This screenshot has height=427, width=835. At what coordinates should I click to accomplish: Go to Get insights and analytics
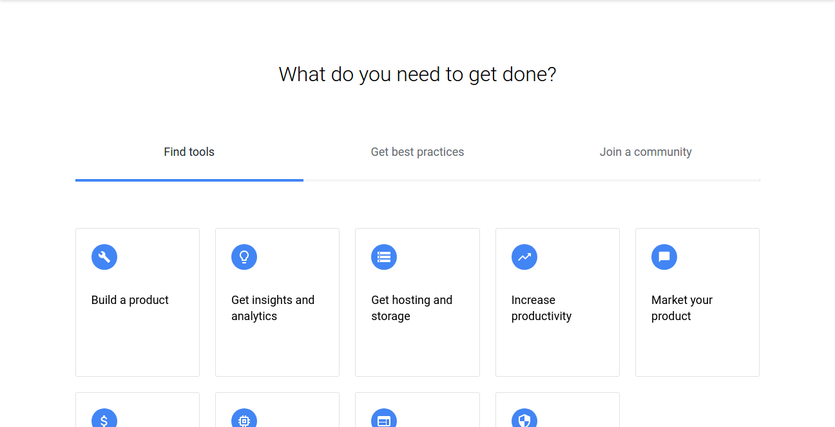click(273, 308)
